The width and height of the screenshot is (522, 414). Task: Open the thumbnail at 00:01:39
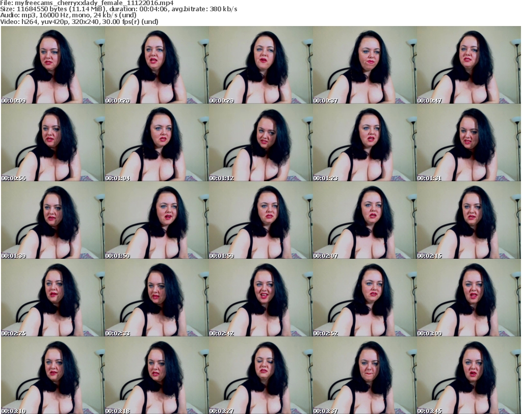[x=53, y=221]
